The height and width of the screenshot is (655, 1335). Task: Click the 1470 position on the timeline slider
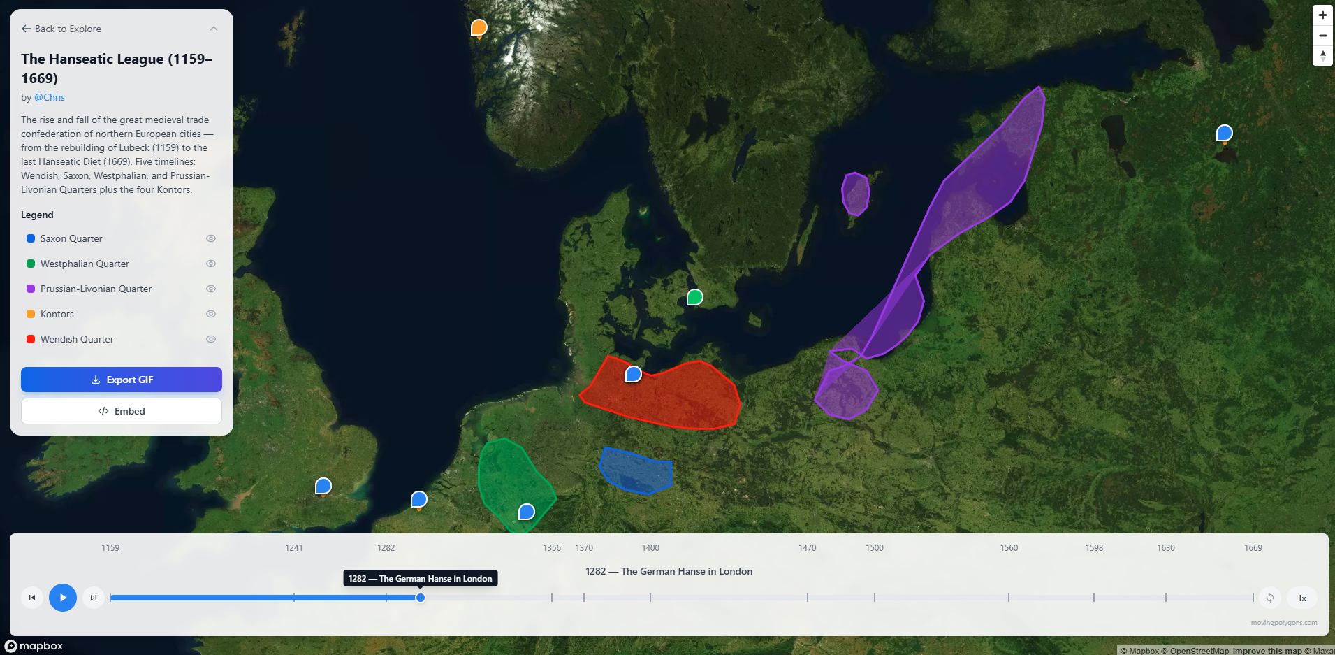coord(807,598)
